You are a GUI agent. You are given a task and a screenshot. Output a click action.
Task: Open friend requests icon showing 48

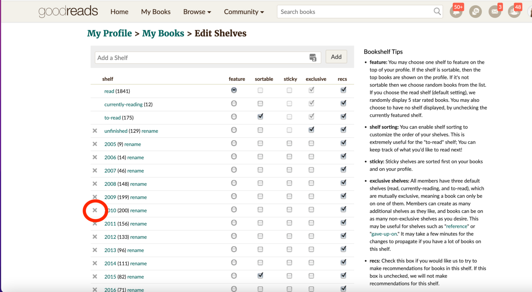click(x=514, y=11)
